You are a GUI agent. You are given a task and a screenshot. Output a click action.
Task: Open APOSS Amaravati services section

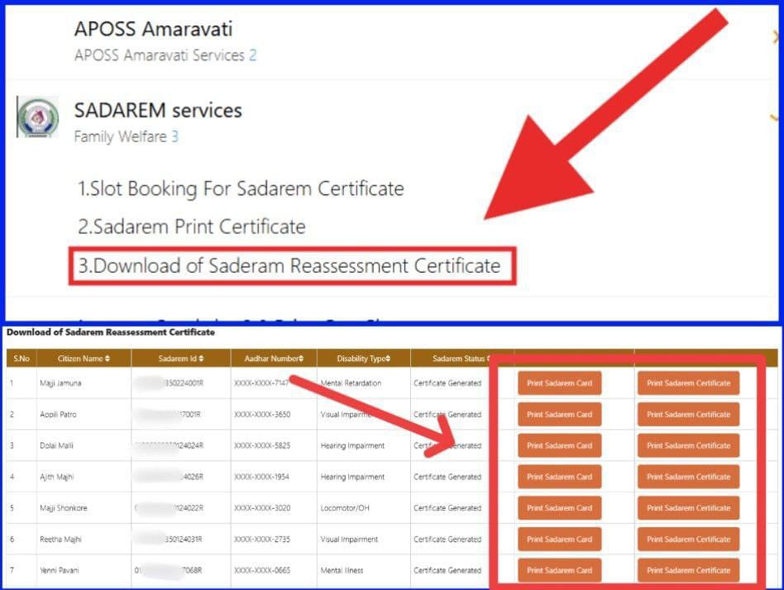[153, 30]
